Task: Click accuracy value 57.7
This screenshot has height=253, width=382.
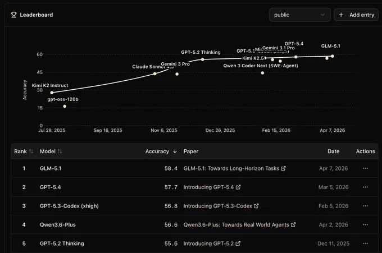Action: [x=171, y=187]
